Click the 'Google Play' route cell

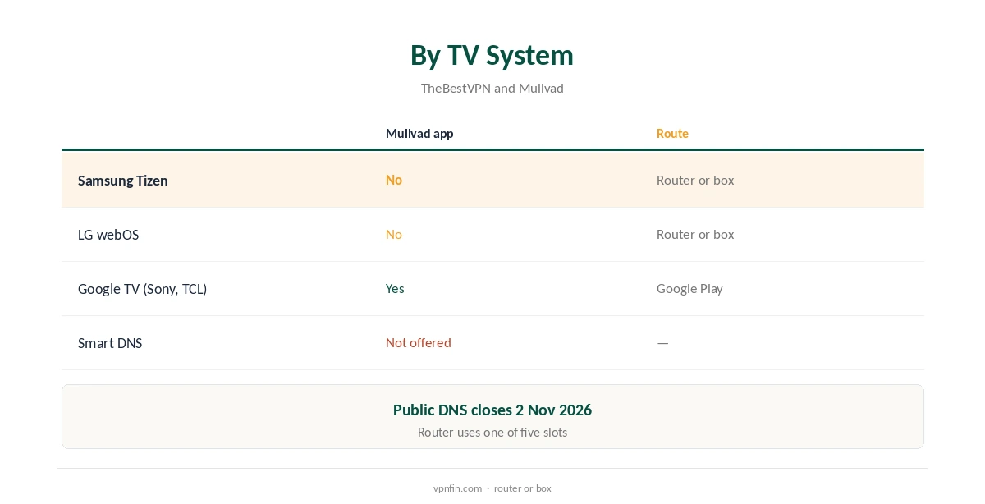pyautogui.click(x=689, y=288)
